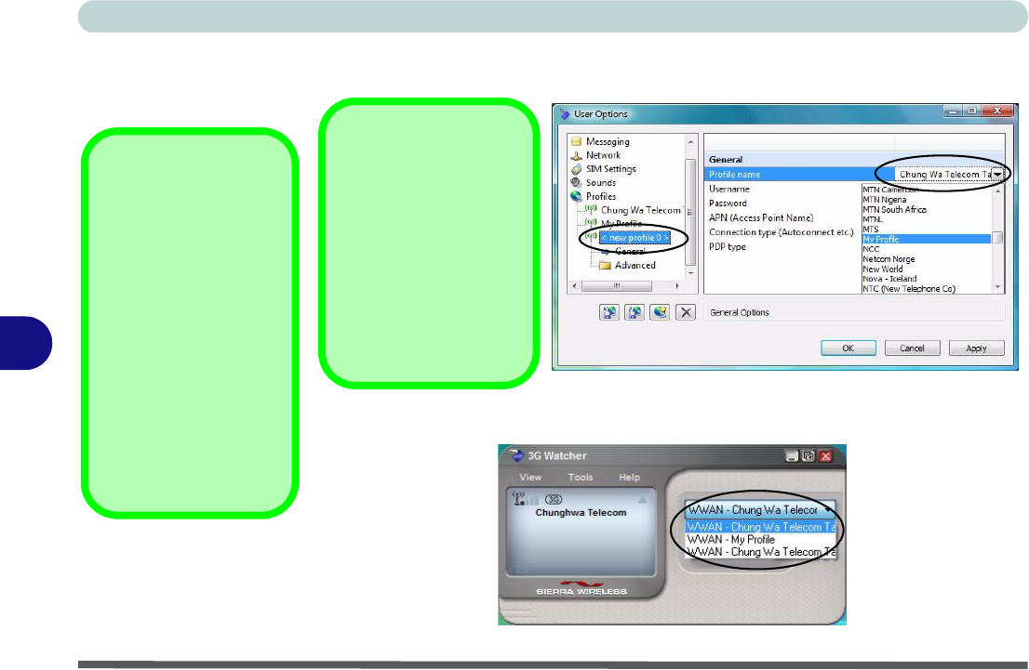Screen dimensions: 1029x670
Task: Click options tree vertical scrollbar up arrow
Action: click(690, 141)
